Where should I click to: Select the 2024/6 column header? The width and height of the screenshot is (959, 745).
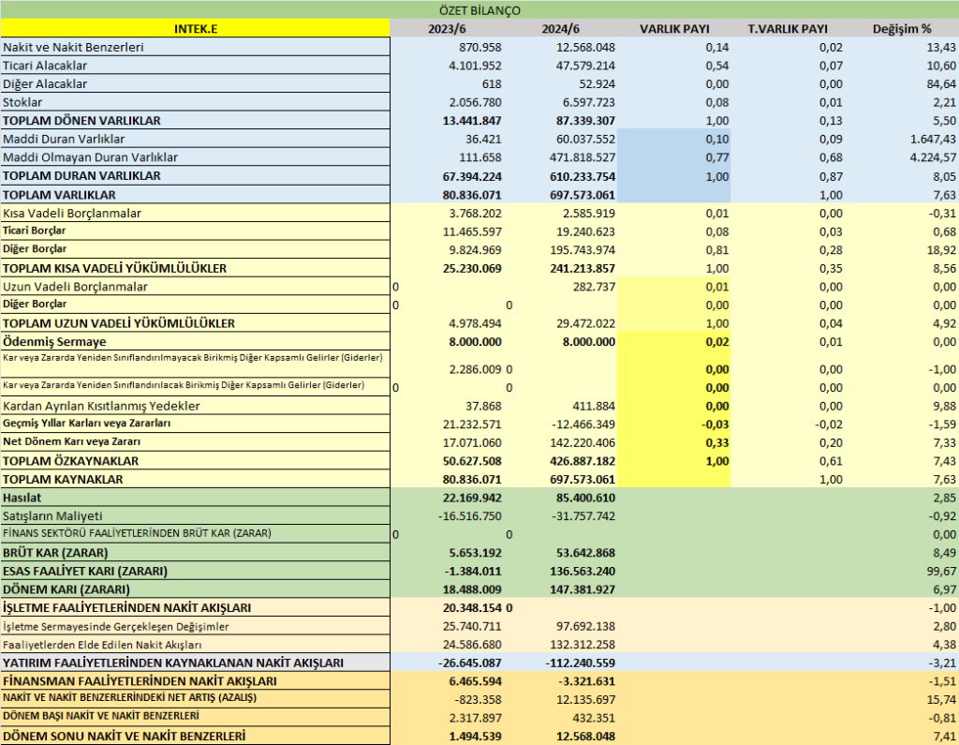tap(560, 29)
